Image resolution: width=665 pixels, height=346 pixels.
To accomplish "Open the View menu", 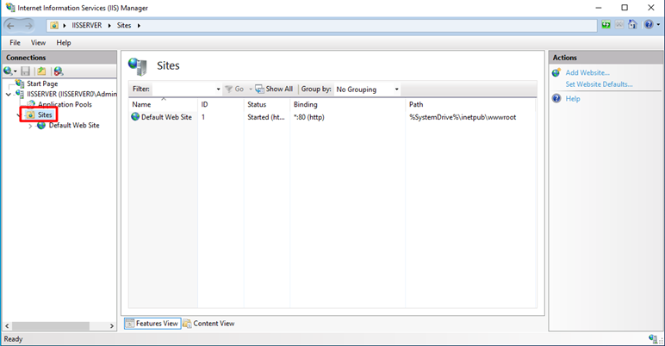I will pyautogui.click(x=38, y=43).
